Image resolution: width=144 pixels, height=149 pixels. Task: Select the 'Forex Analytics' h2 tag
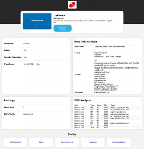(100, 80)
